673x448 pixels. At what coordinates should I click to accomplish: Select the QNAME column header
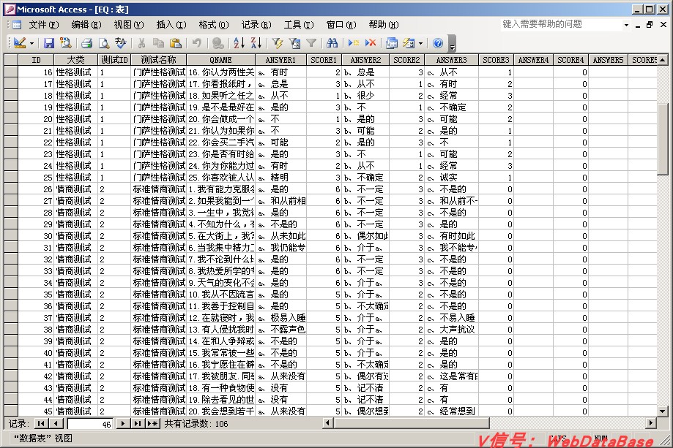point(220,60)
